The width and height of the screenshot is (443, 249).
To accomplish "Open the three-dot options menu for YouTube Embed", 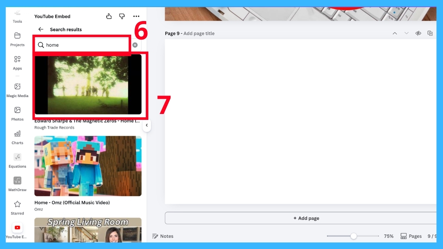I will point(136,16).
